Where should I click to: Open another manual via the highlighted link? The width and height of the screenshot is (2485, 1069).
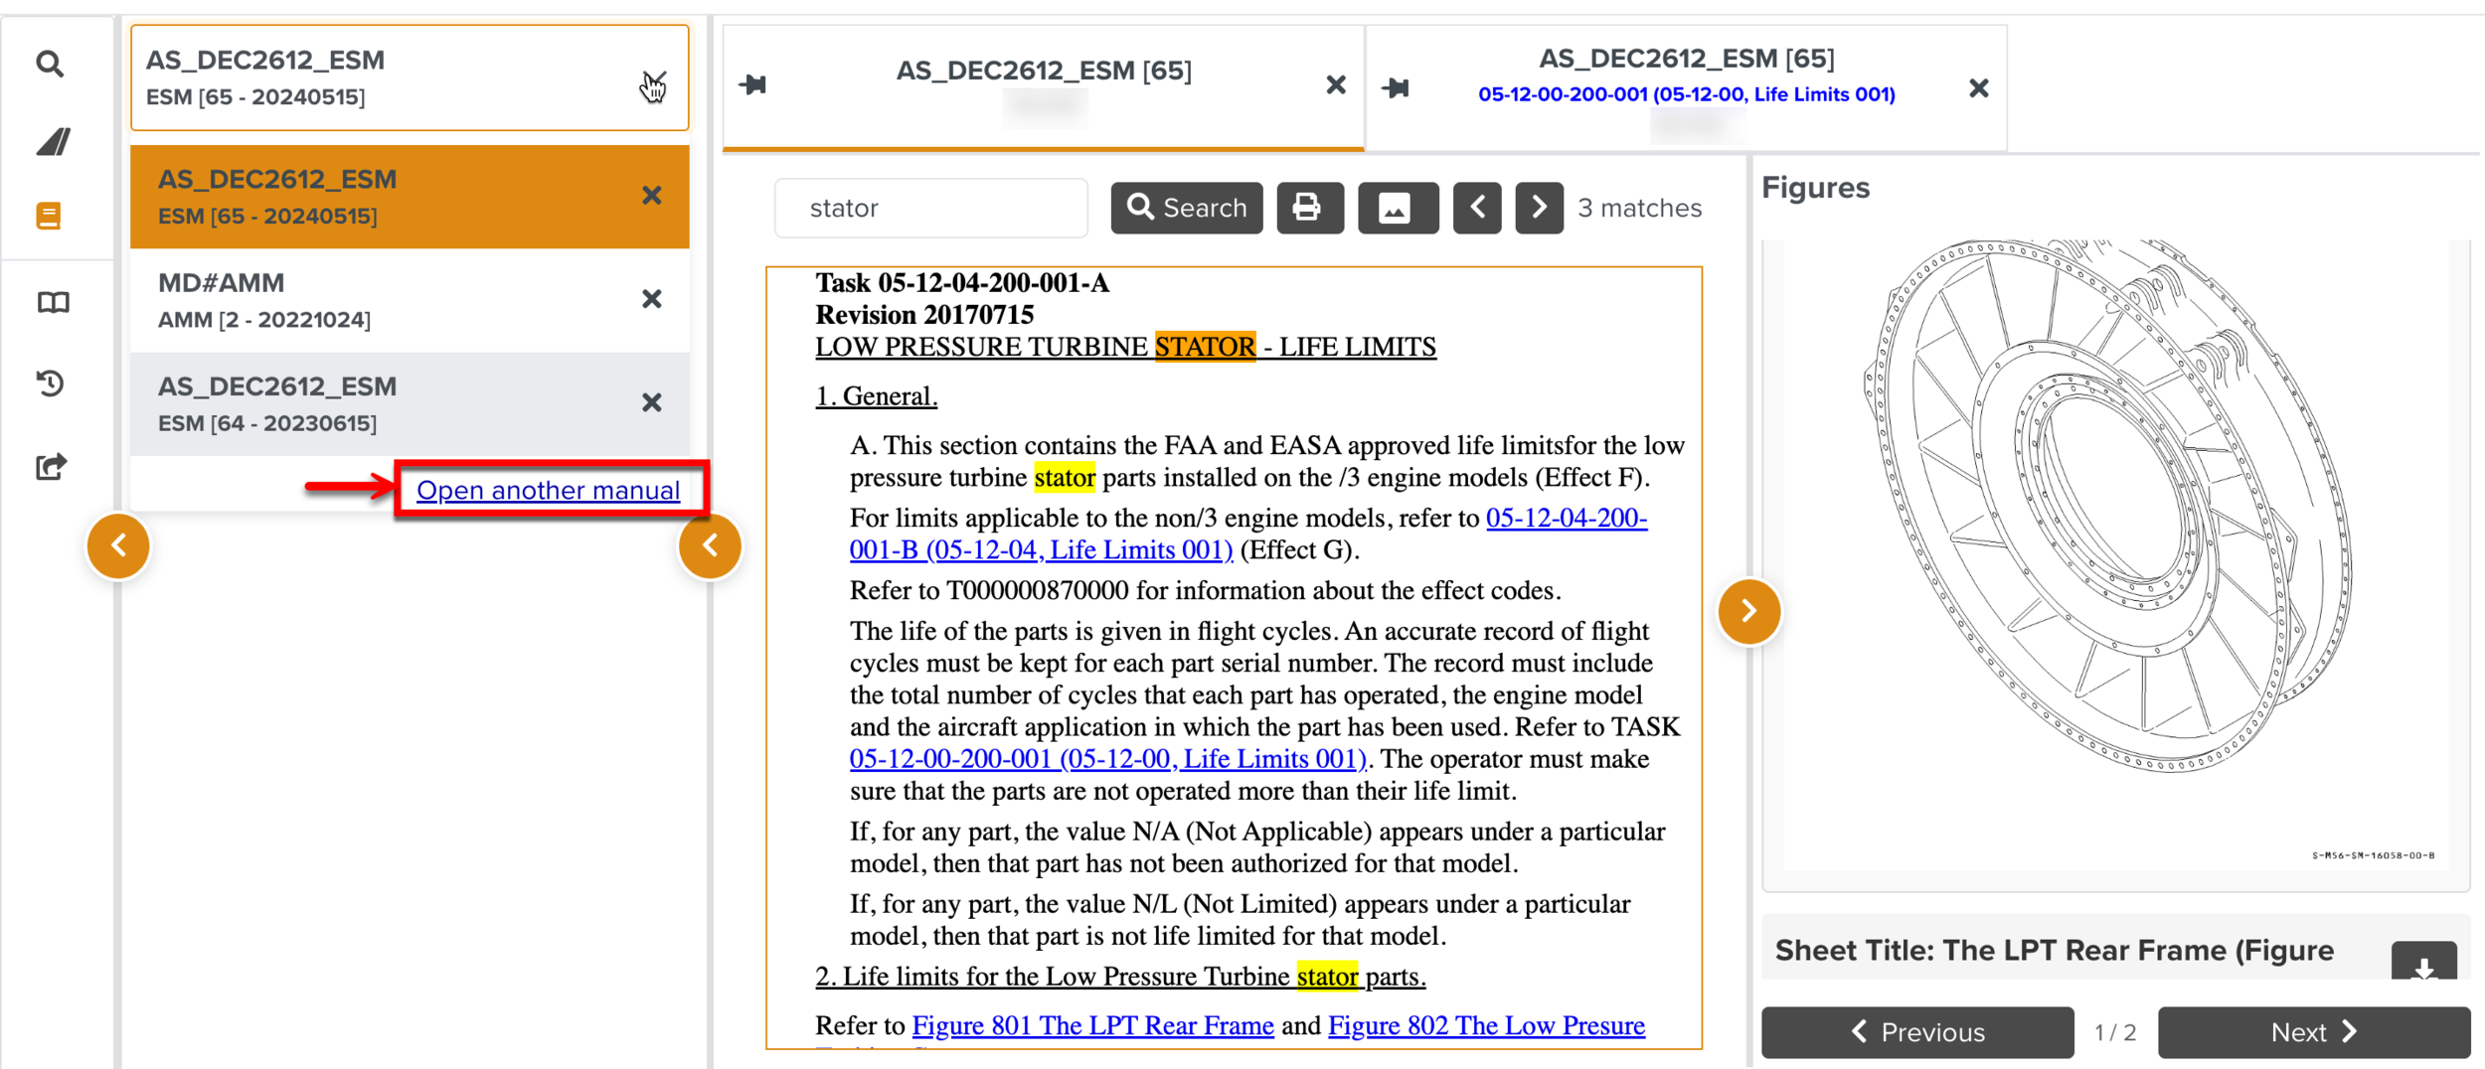[550, 489]
